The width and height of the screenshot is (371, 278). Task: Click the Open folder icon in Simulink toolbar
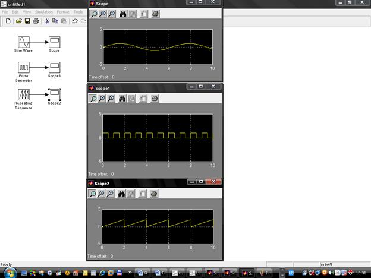pos(19,21)
